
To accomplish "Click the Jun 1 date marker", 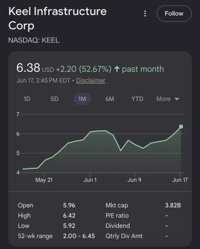I will point(90,180).
